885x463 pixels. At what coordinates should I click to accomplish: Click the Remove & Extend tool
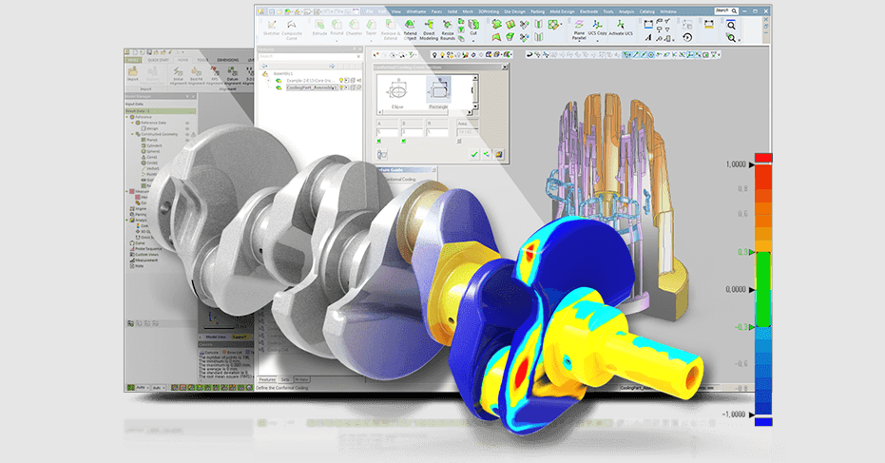390,29
